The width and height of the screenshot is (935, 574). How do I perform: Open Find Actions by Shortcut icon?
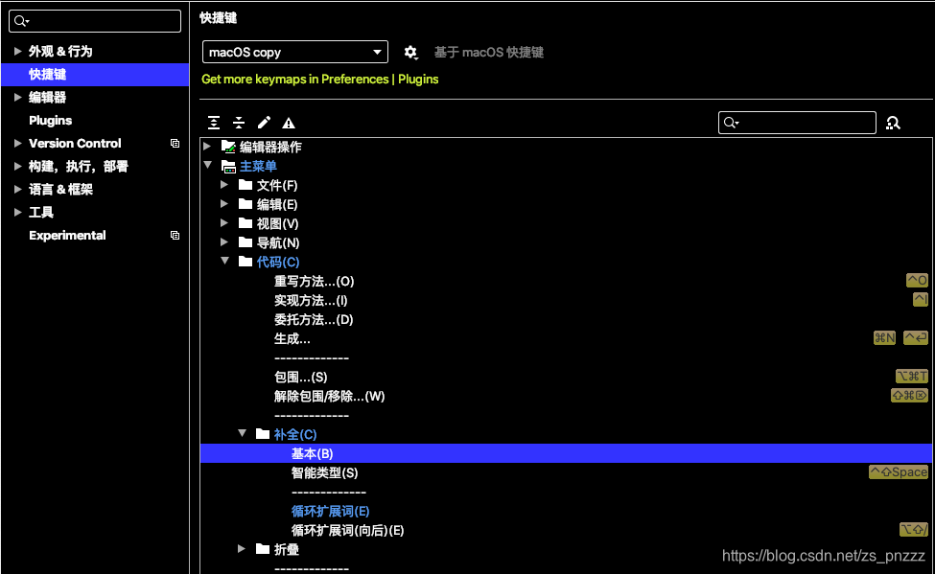(x=893, y=123)
